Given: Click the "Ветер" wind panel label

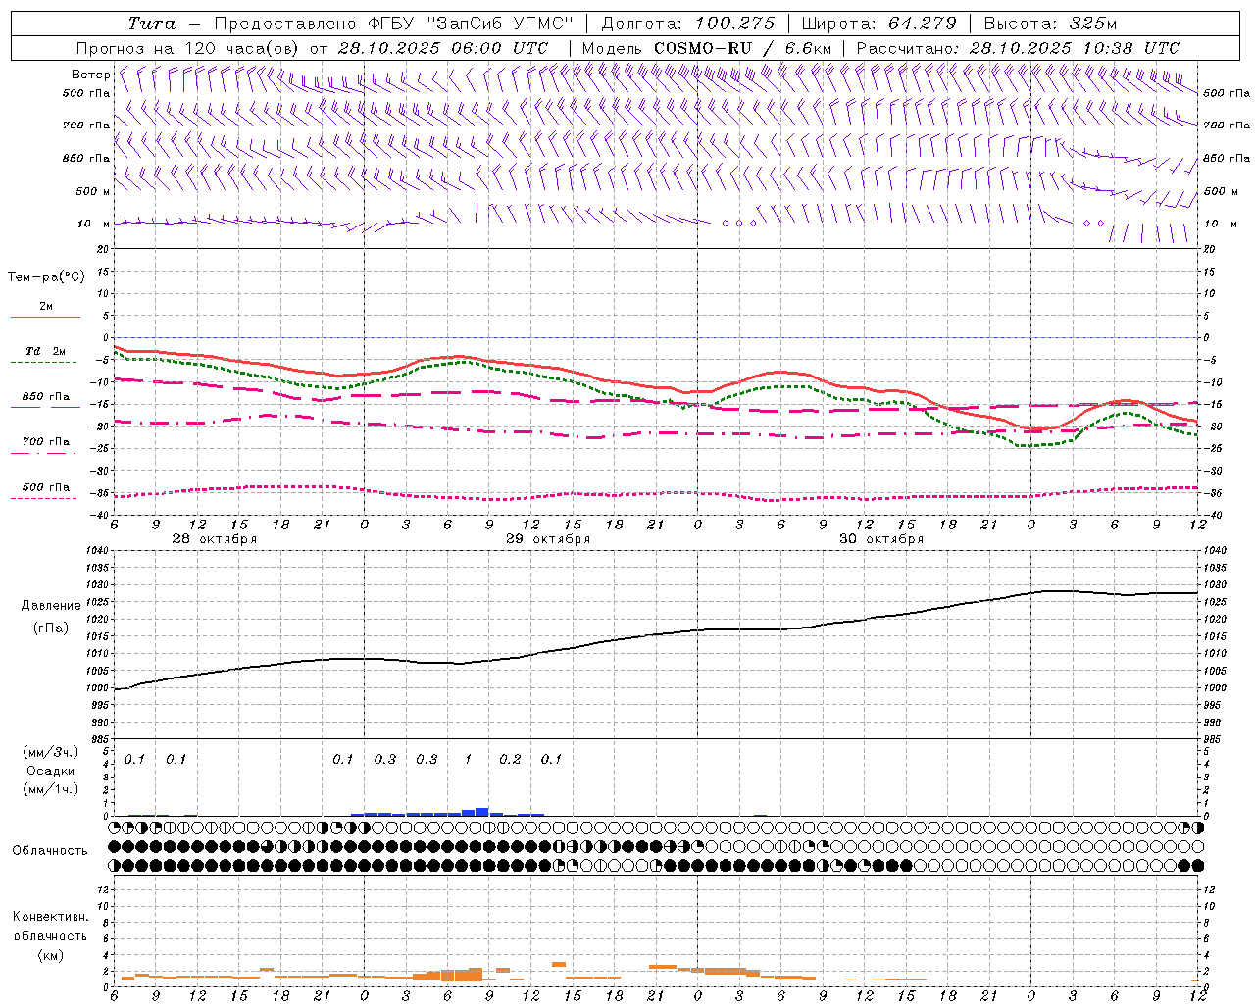Looking at the screenshot, I should pos(91,75).
